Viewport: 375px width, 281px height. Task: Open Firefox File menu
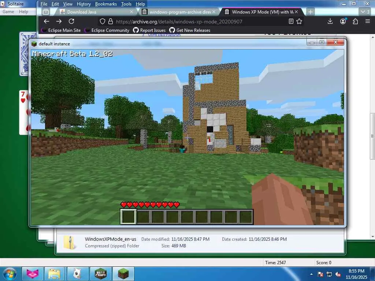tap(44, 4)
